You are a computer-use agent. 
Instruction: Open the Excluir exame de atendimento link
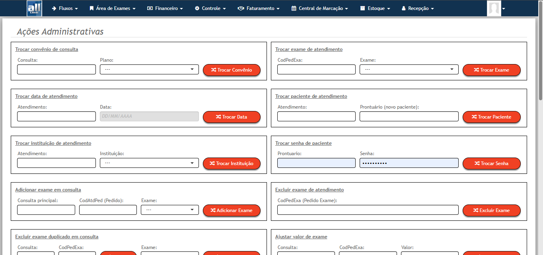tap(309, 190)
